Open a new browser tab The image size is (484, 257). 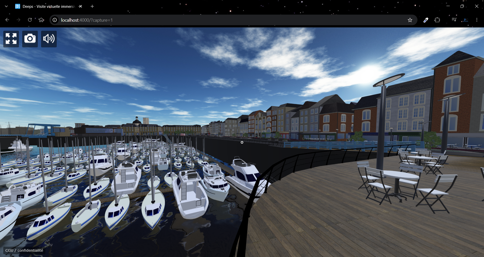(x=92, y=6)
